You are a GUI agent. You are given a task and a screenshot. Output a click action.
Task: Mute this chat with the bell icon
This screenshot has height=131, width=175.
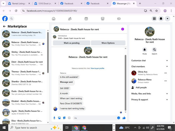tap(145, 50)
